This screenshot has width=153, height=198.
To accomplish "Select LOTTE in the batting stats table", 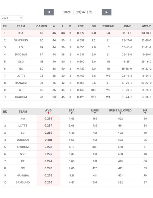I will coord(23,126).
